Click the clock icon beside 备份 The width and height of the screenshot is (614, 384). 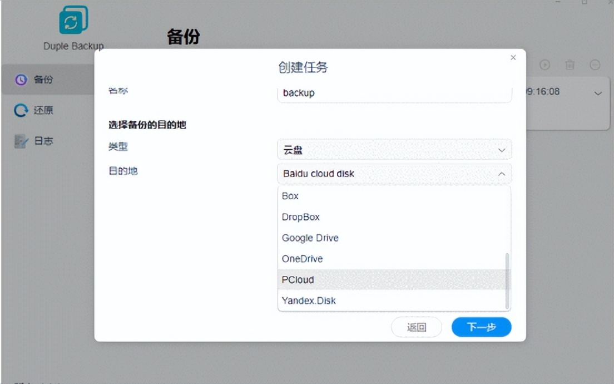21,80
